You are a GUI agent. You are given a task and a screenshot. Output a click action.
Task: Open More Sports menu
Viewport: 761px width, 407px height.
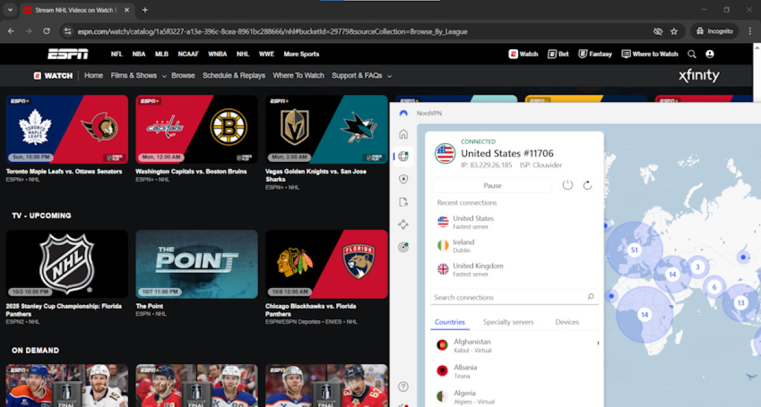point(301,54)
